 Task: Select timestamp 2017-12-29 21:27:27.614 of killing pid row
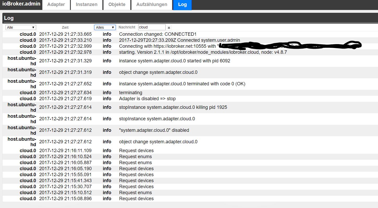pyautogui.click(x=65, y=107)
